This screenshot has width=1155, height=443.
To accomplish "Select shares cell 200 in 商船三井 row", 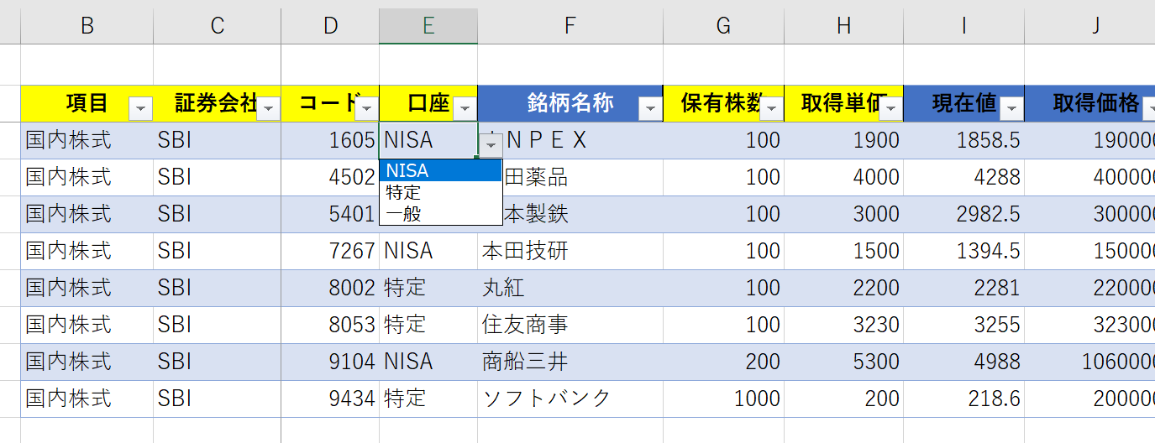I will (x=724, y=362).
